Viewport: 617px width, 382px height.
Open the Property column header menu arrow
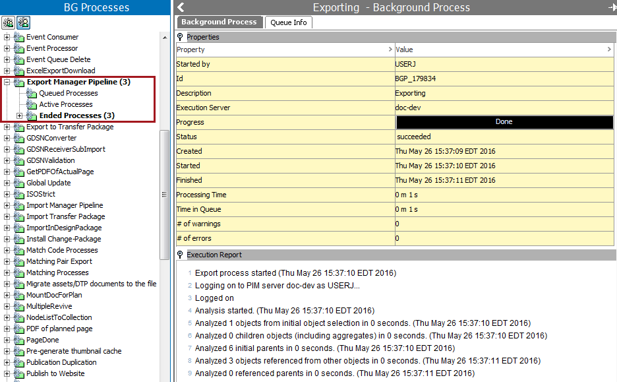point(390,49)
